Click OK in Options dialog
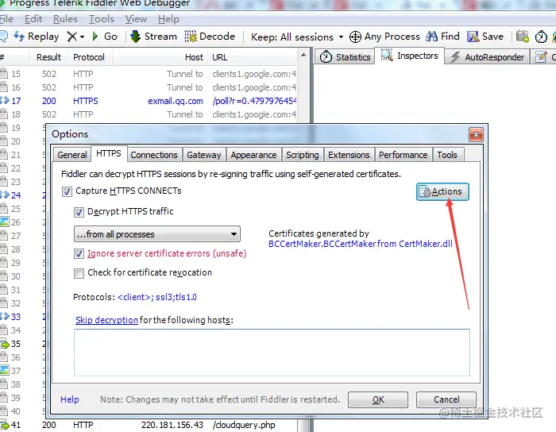Image resolution: width=556 pixels, height=432 pixels. (378, 399)
